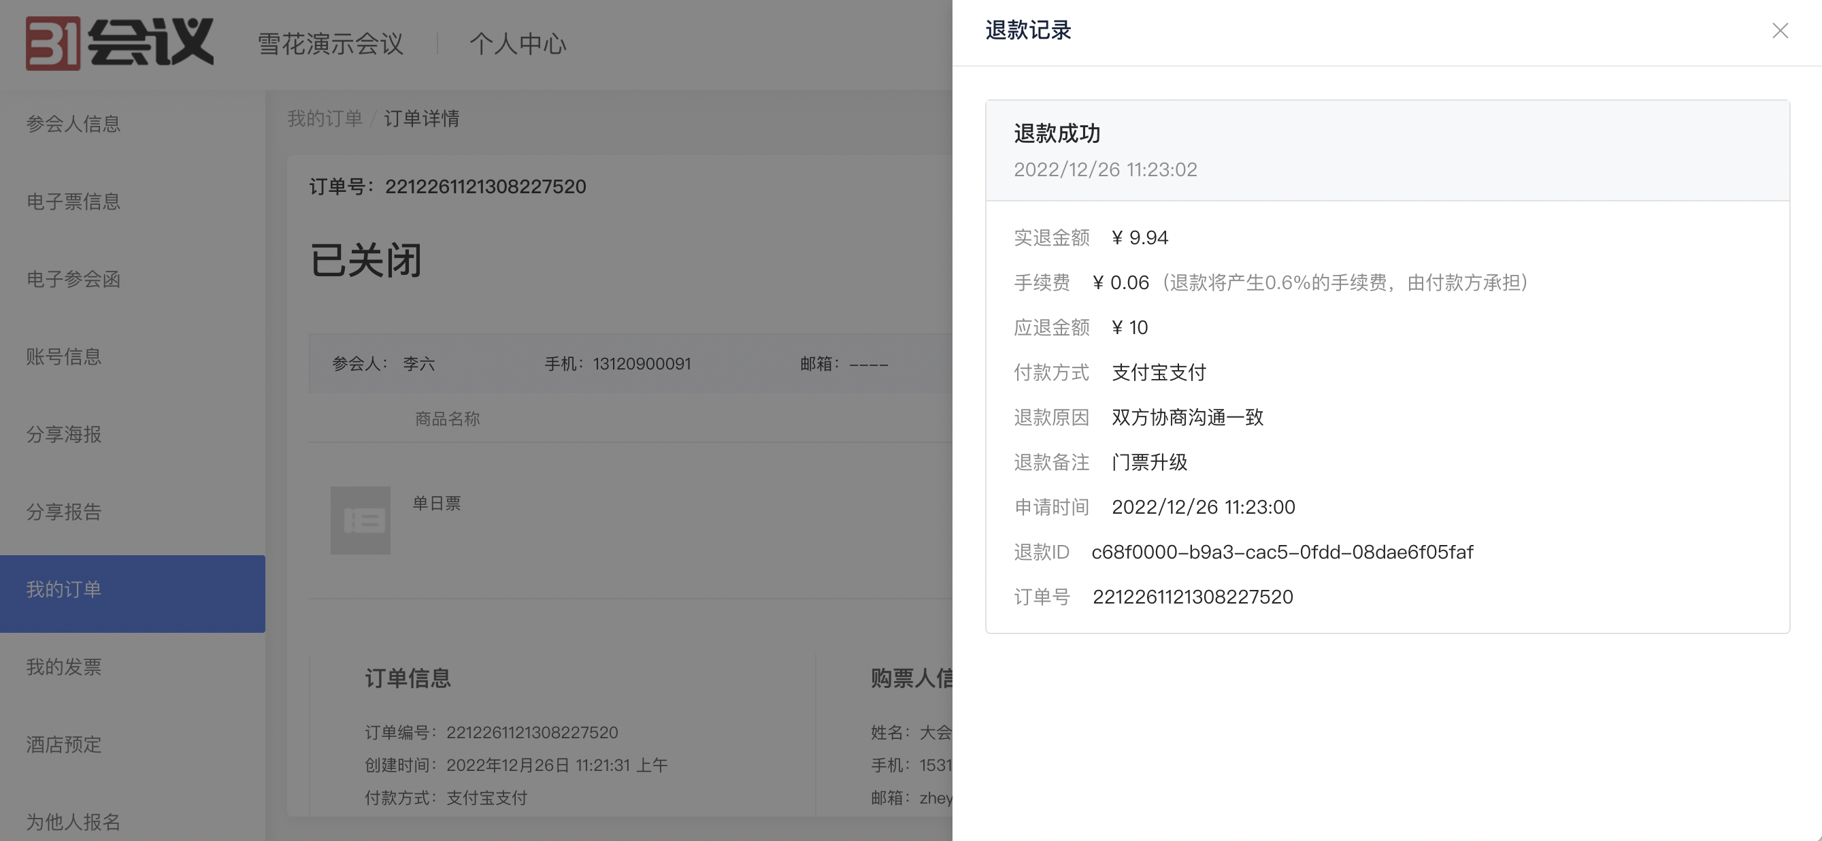This screenshot has height=841, width=1822.
Task: Click 付款方式 line in 订单信息
Action: pos(446,798)
